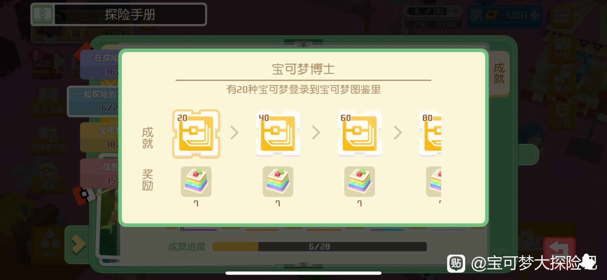Select the 80 Pokémon achievement badge
The width and height of the screenshot is (607, 280).
[x=430, y=134]
